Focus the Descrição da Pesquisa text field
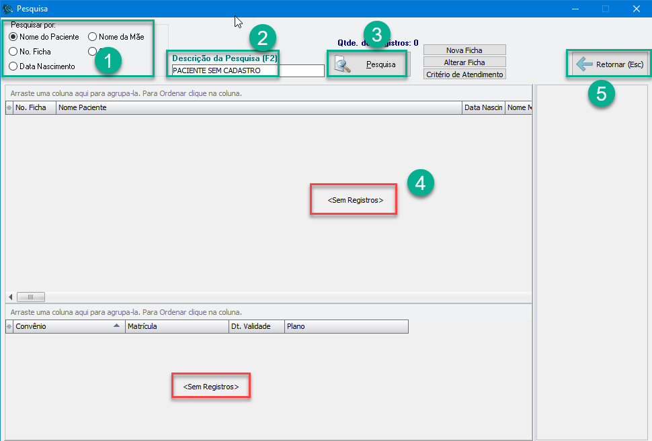This screenshot has width=652, height=441. tap(247, 70)
